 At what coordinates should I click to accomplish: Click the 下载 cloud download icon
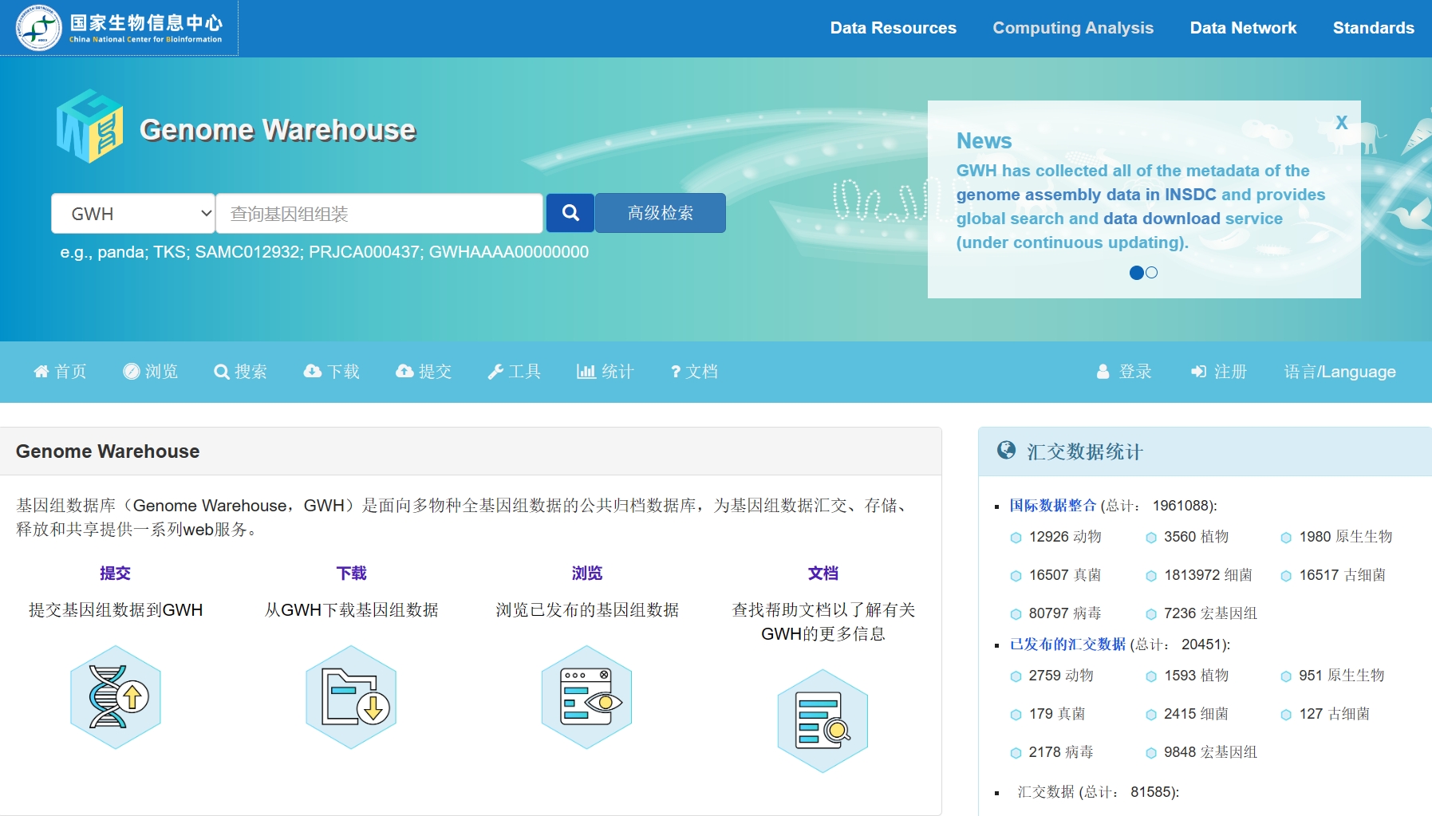pos(313,372)
